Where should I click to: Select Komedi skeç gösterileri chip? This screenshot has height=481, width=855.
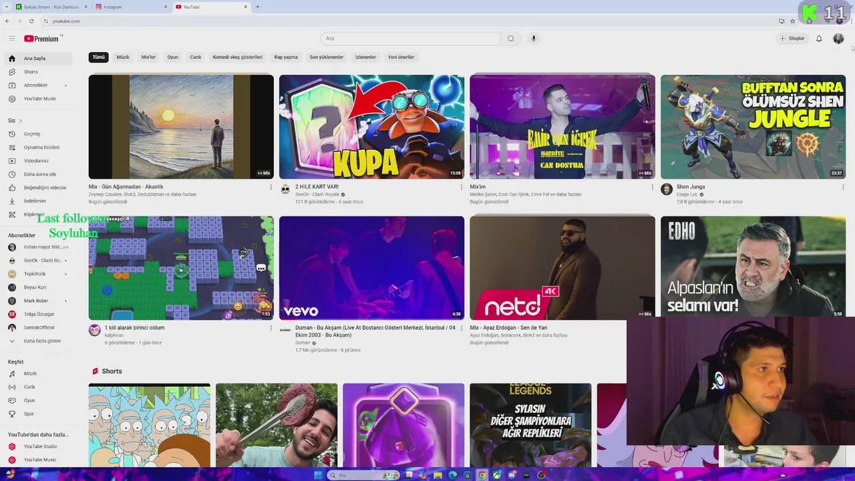237,57
